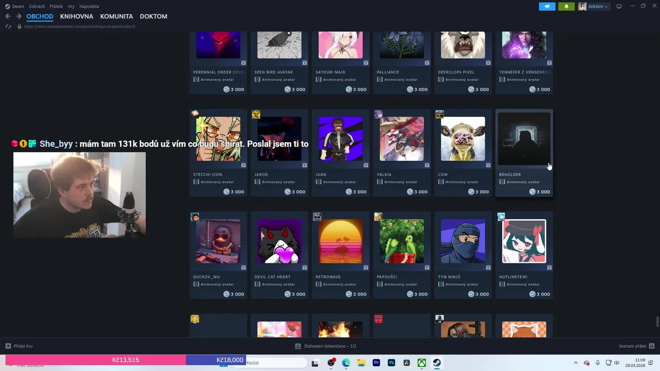Image resolution: width=660 pixels, height=371 pixels.
Task: Launch Photoshop from the taskbar
Action: [391, 363]
